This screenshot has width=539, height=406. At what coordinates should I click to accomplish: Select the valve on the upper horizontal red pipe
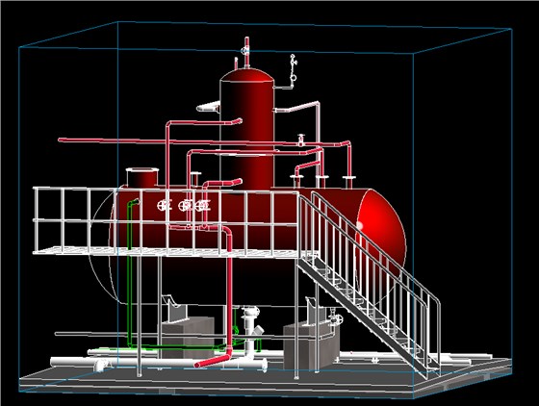[301, 140]
